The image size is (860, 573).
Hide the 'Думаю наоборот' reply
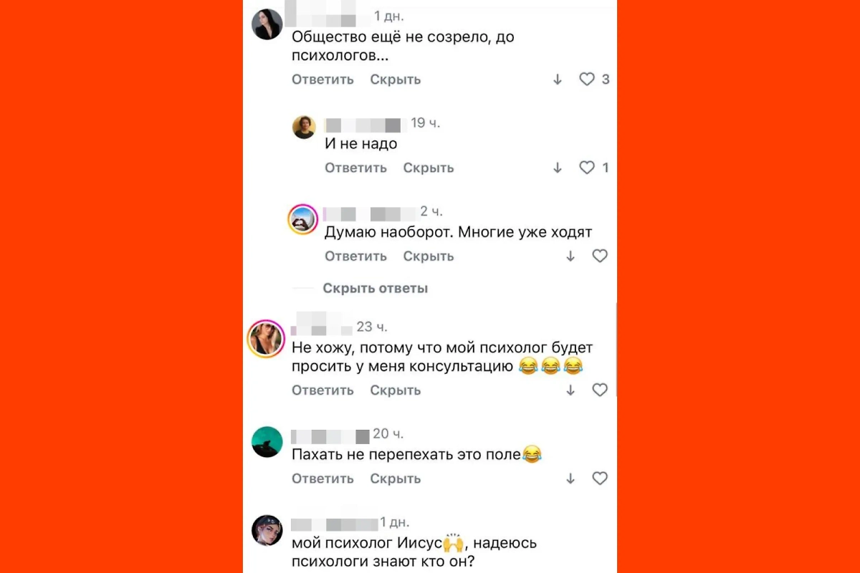(429, 256)
